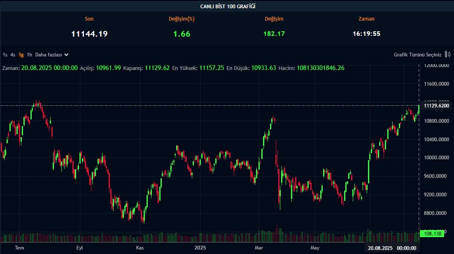Viewport: 454px width, 254px height.
Task: Choose the 1h weekly timeframe
Action: [x=29, y=55]
